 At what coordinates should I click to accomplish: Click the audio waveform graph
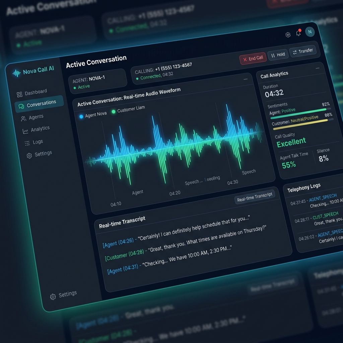click(175, 144)
